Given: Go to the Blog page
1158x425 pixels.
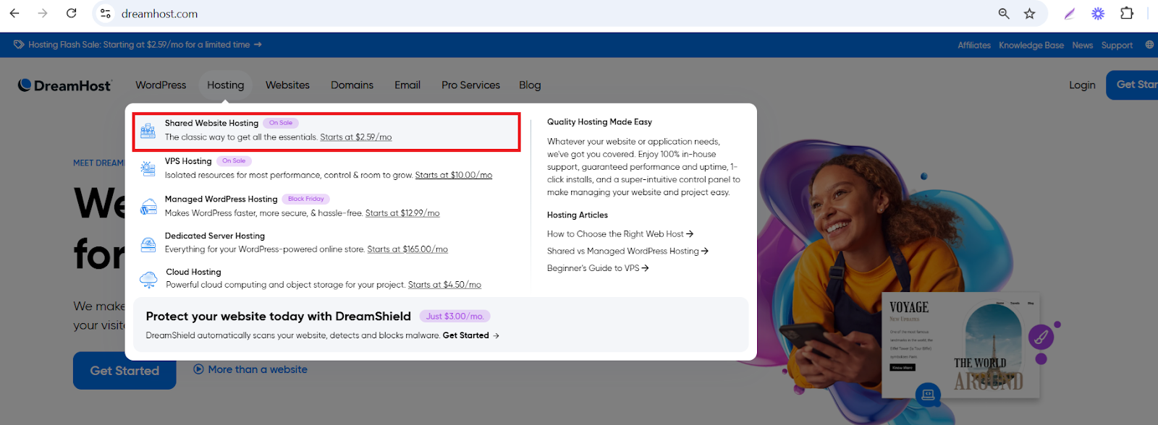Looking at the screenshot, I should tap(530, 85).
